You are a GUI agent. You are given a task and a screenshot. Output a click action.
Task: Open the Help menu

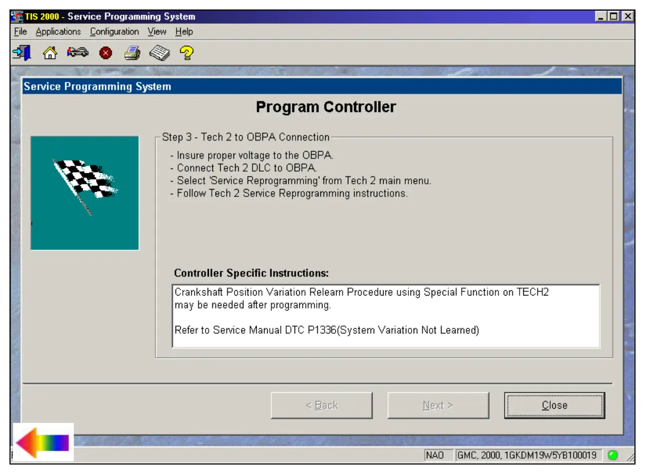[184, 32]
